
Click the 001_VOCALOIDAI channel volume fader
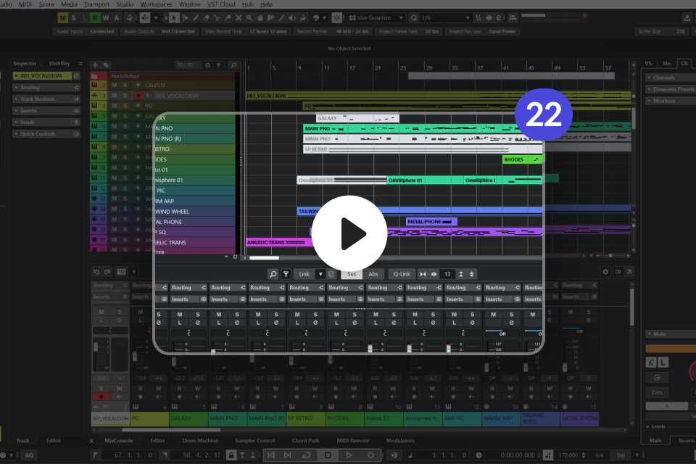pyautogui.click(x=96, y=348)
